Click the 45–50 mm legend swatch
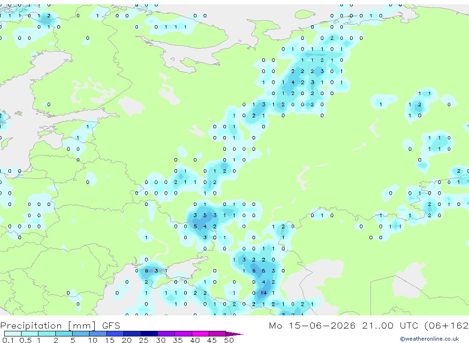The width and height of the screenshot is (469, 343). (218, 334)
